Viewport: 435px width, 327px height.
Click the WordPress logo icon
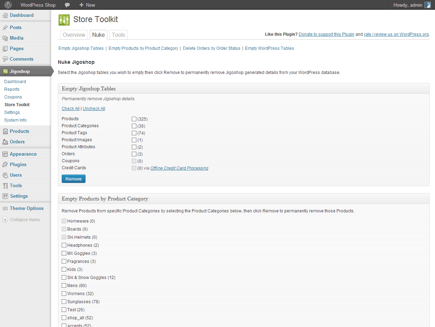pos(8,5)
